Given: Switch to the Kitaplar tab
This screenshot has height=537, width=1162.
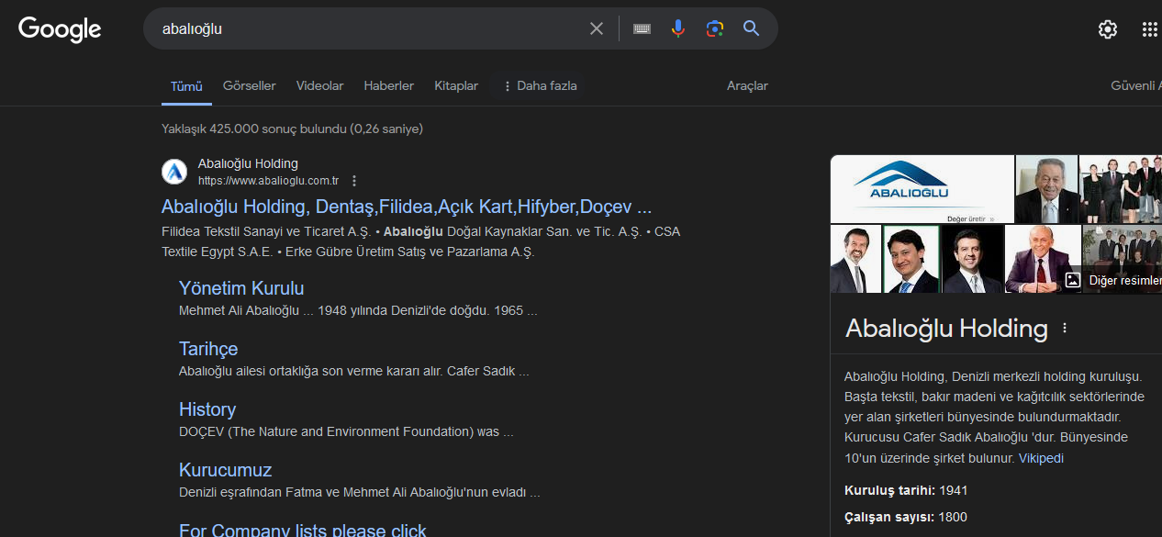Looking at the screenshot, I should pos(456,85).
